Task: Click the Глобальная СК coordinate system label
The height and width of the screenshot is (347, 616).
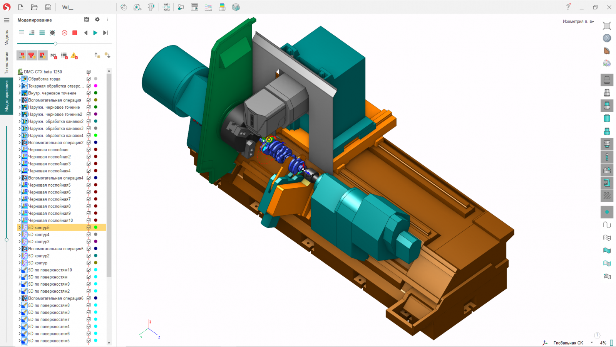Action: [x=568, y=343]
